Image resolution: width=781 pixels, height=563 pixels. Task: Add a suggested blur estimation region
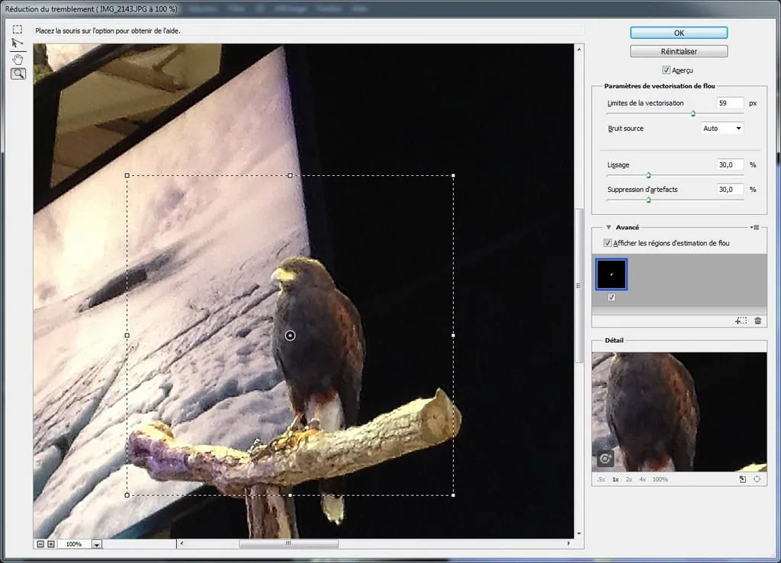pos(740,321)
